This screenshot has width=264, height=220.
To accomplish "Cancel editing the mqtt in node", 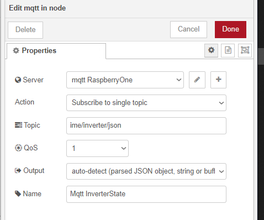I will 188,29.
